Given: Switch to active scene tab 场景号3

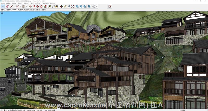Looking at the screenshot, I should [x=15, y=10].
